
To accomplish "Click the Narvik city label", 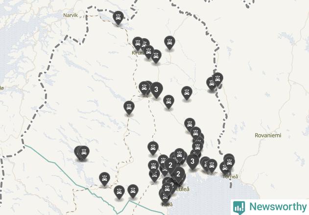I will 71,15.
